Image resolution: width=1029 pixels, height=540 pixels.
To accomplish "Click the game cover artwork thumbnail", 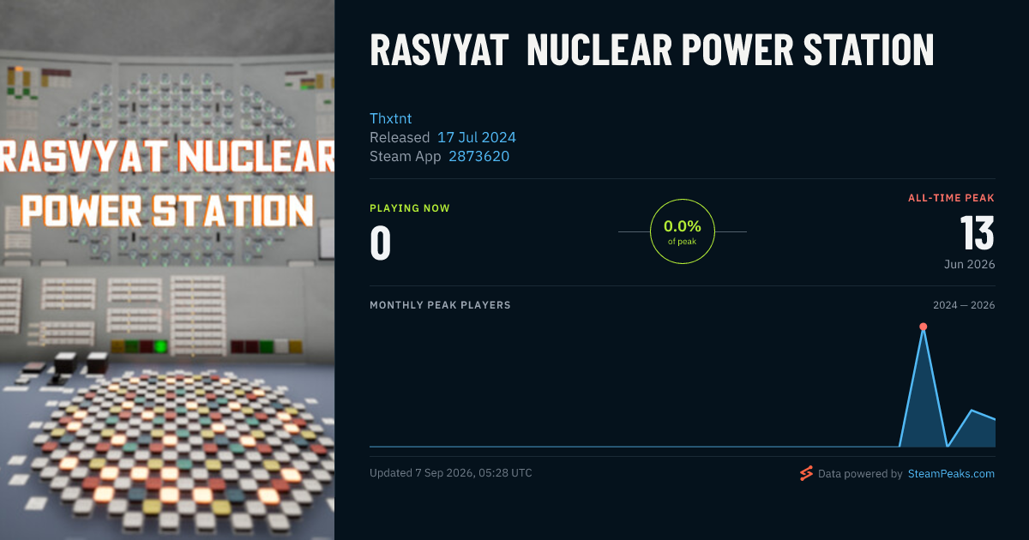I will point(167,270).
